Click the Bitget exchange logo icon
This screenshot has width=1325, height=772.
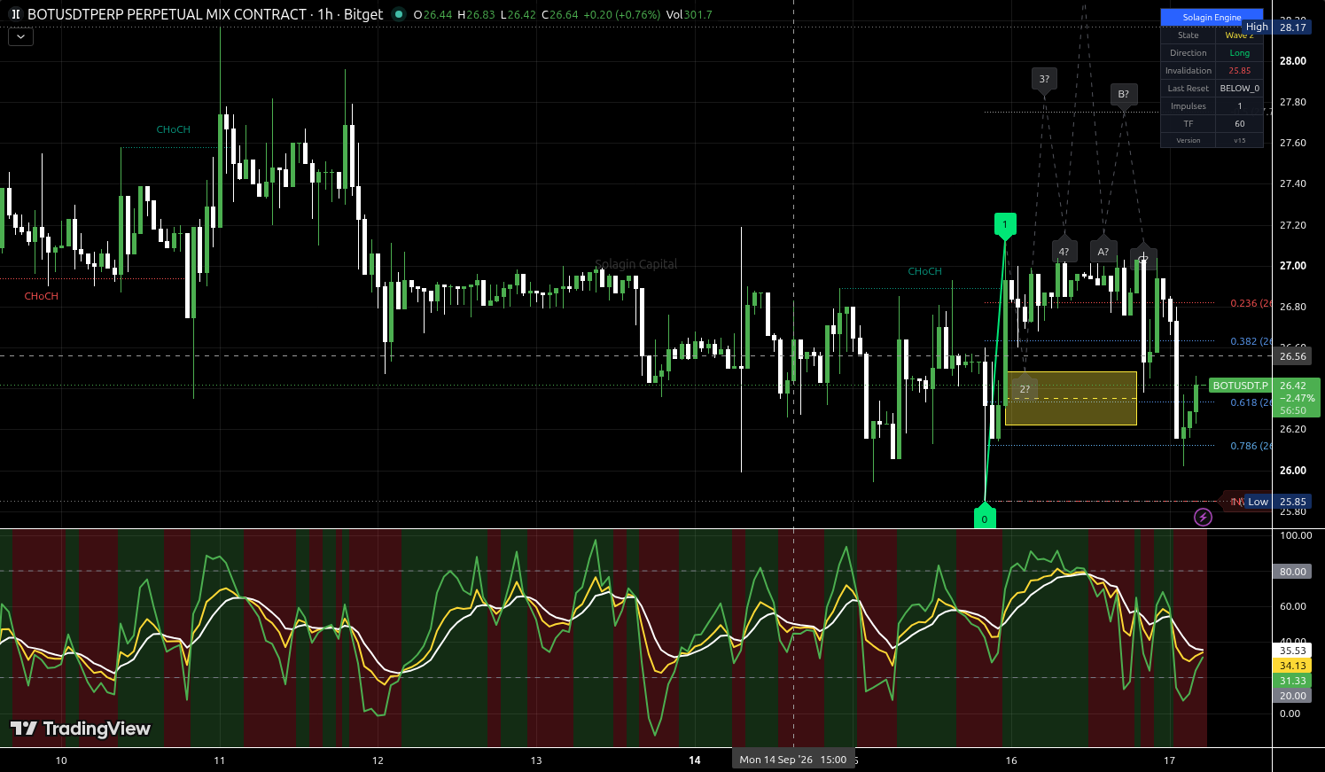point(15,14)
